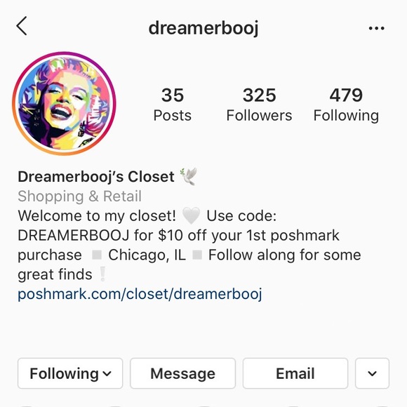Tap the Message button
Viewport: 407px width, 407px height.
click(x=182, y=373)
